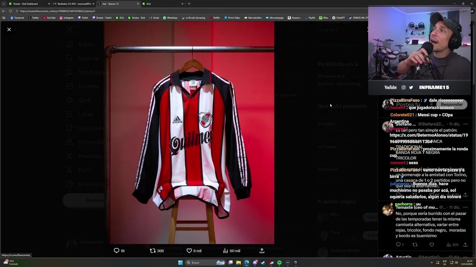
Task: Reply to the Temaste tweet showing 1
Action: [x=400, y=245]
